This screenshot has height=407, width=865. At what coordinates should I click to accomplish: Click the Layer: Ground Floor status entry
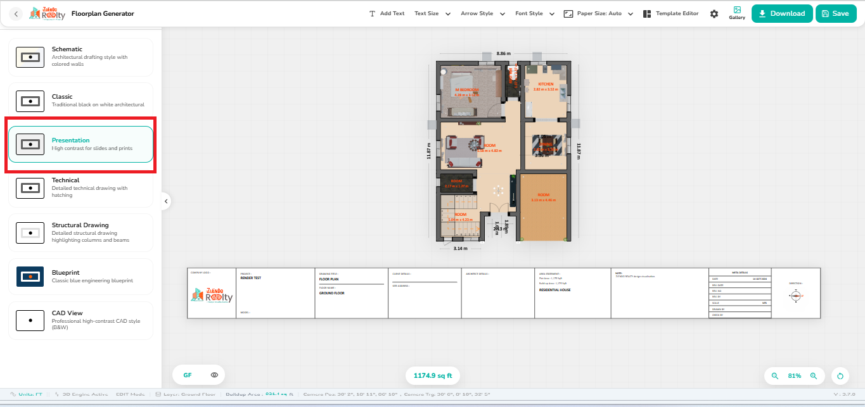click(186, 394)
